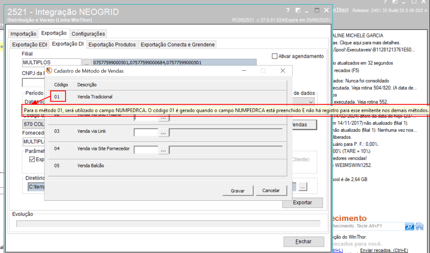Click the Cancelar button
The width and height of the screenshot is (430, 253).
[271, 190]
